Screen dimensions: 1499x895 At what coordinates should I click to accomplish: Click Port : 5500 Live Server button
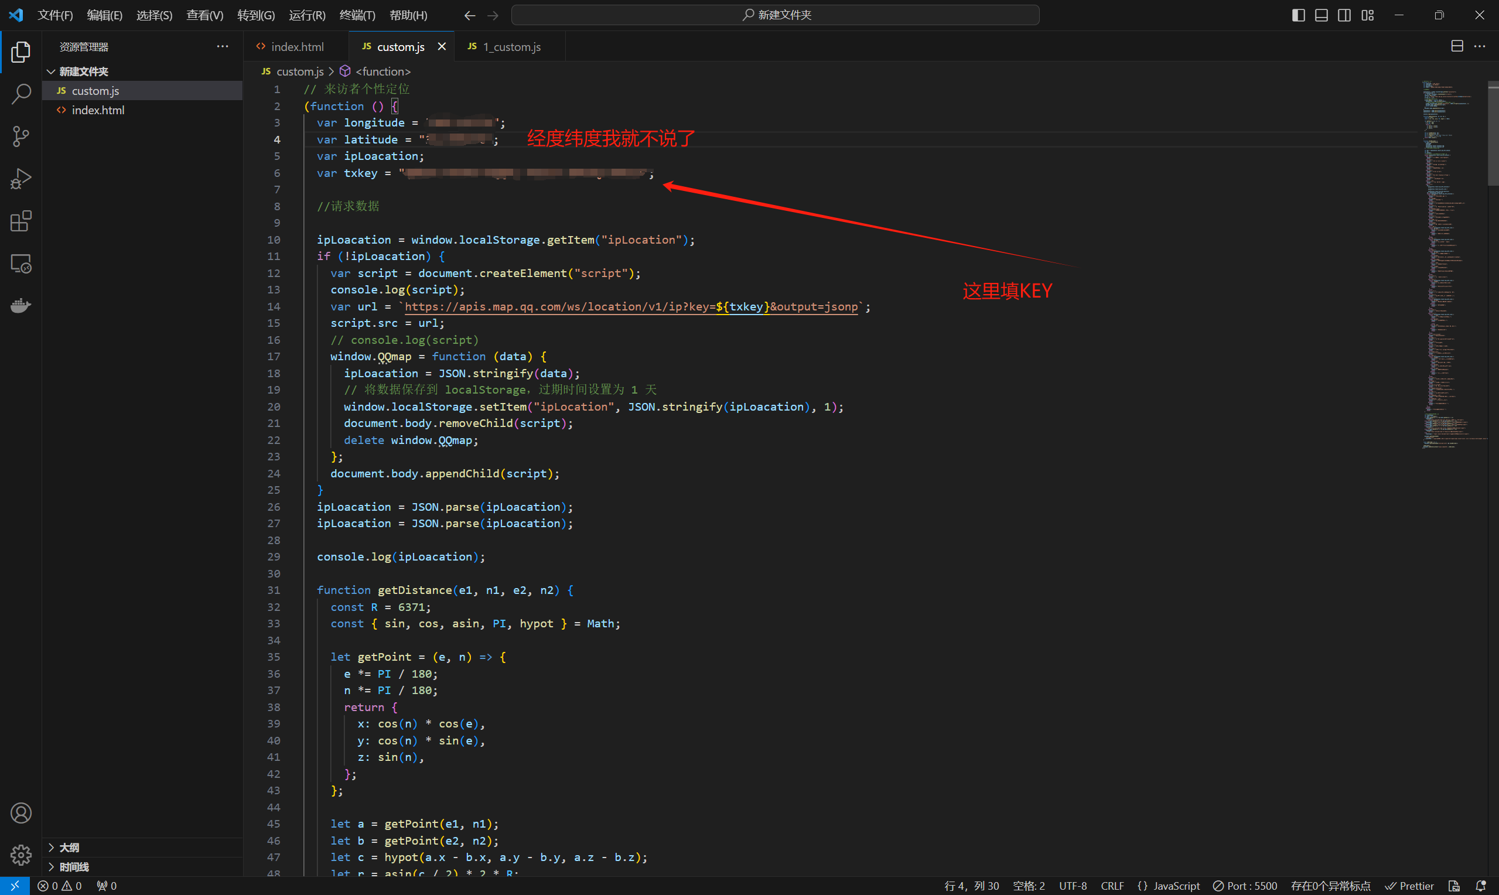point(1245,886)
